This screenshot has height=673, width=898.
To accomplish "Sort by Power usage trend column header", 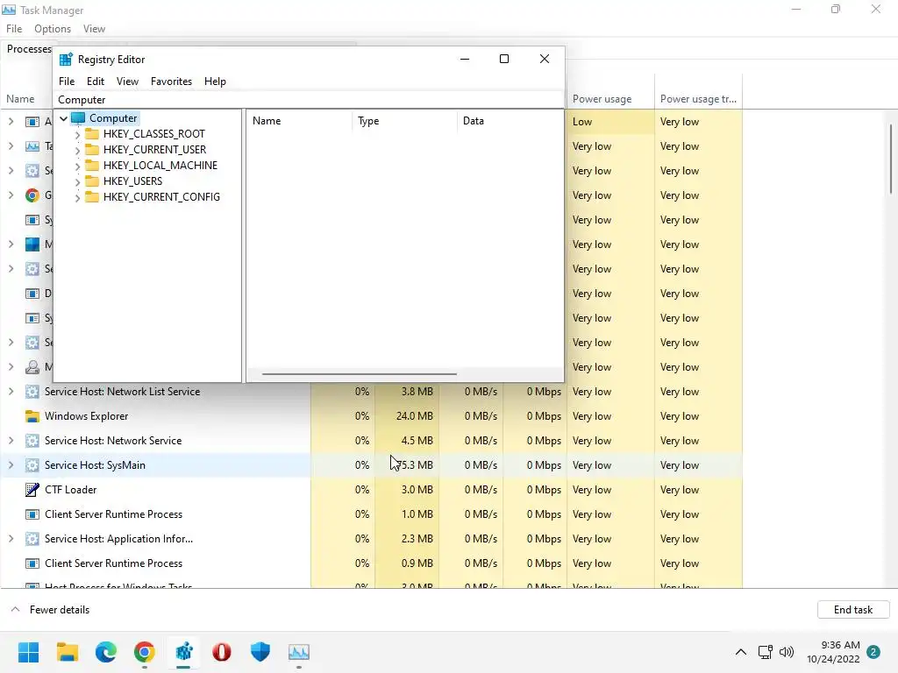I will (698, 91).
